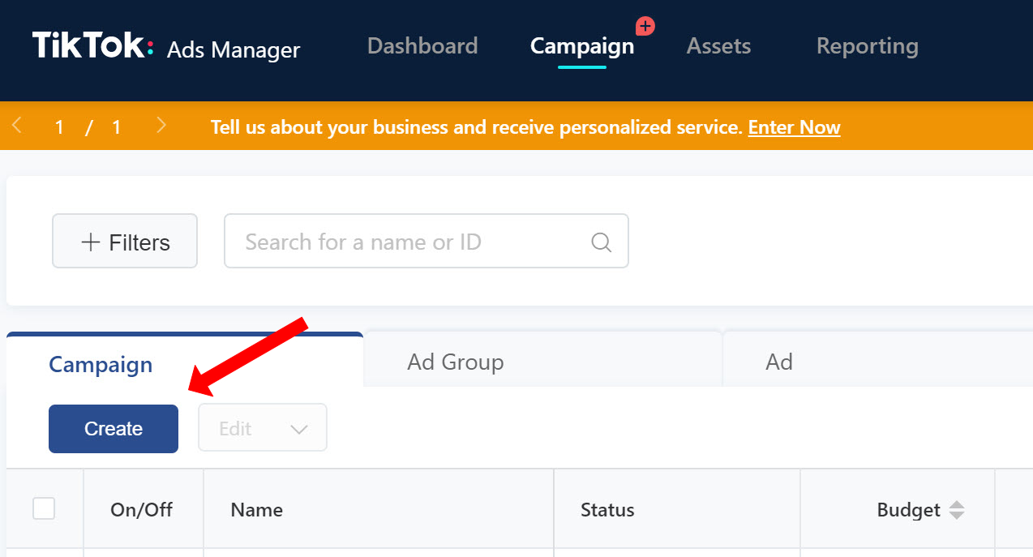Switch to the Ad tab
The image size is (1033, 557).
778,362
